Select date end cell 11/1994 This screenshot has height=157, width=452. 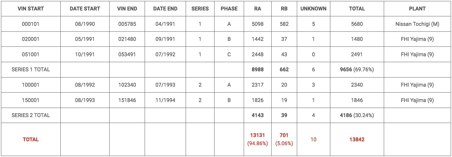pyautogui.click(x=165, y=100)
